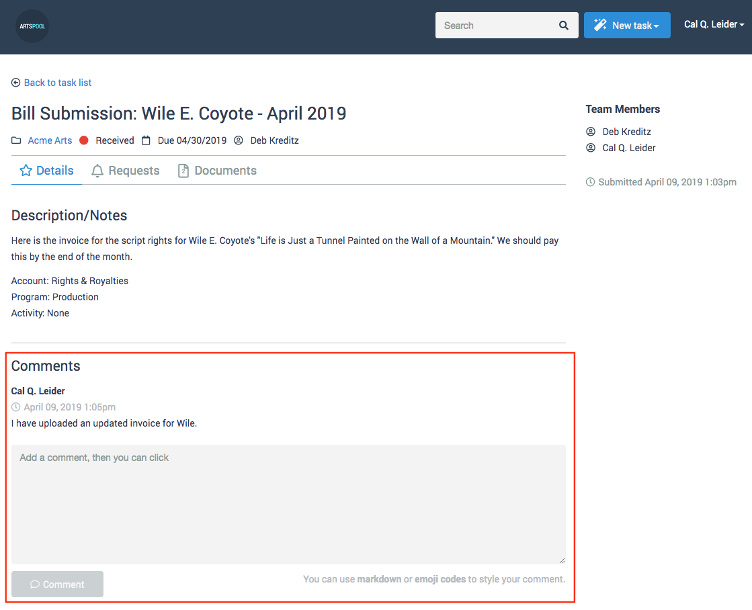Open the New task dropdown
This screenshot has width=752, height=610.
tap(627, 26)
